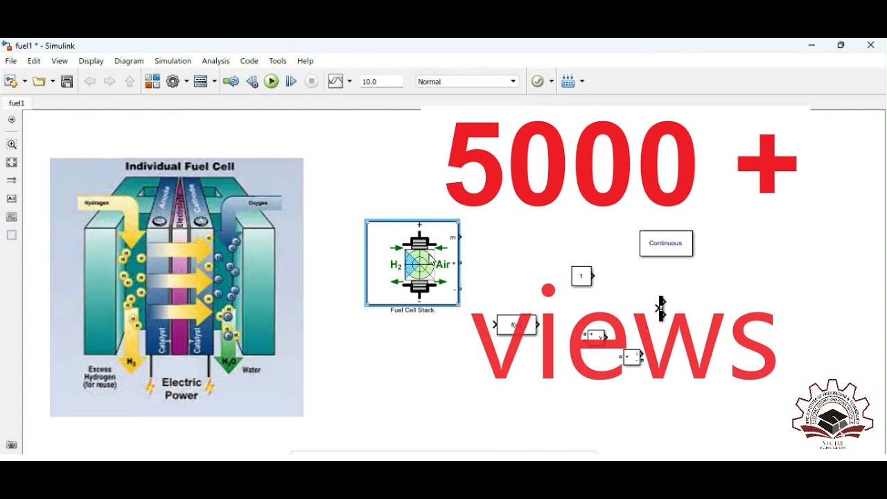Open the Analysis menu
This screenshot has height=499, width=887.
(x=216, y=61)
